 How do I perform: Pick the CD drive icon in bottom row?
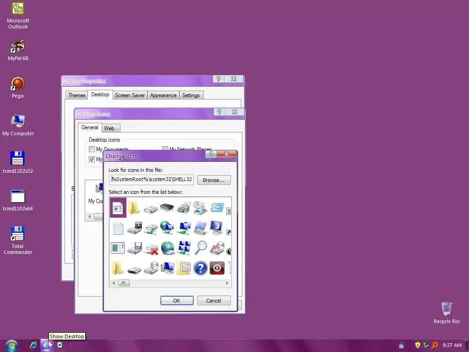point(151,268)
